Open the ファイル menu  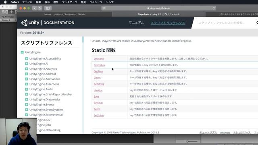point(27,2)
